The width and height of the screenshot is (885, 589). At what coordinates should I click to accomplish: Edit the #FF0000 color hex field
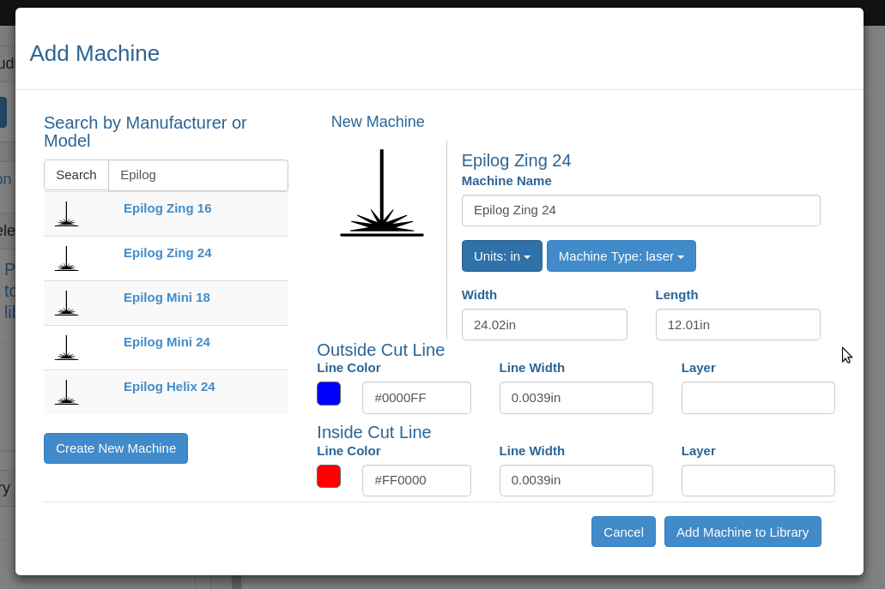tap(416, 480)
